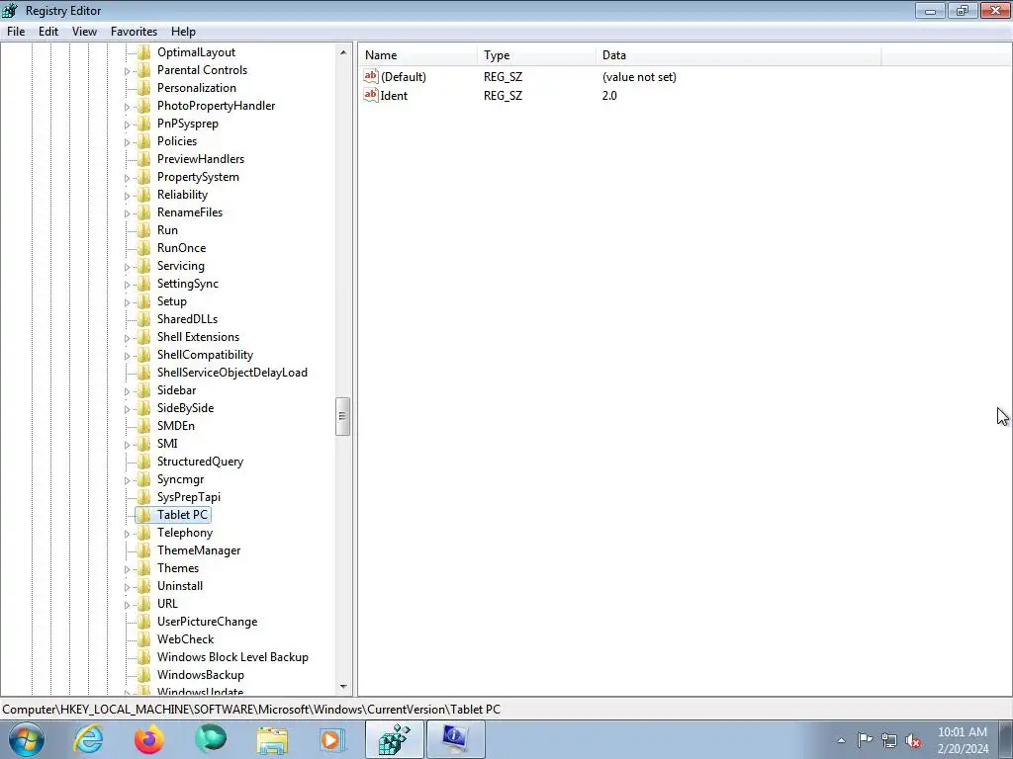This screenshot has width=1013, height=759.
Task: Select the RenameFiles key
Action: [x=189, y=212]
